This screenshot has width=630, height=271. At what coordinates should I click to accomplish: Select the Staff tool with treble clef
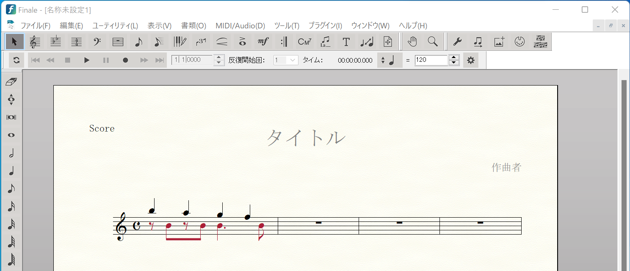point(35,41)
